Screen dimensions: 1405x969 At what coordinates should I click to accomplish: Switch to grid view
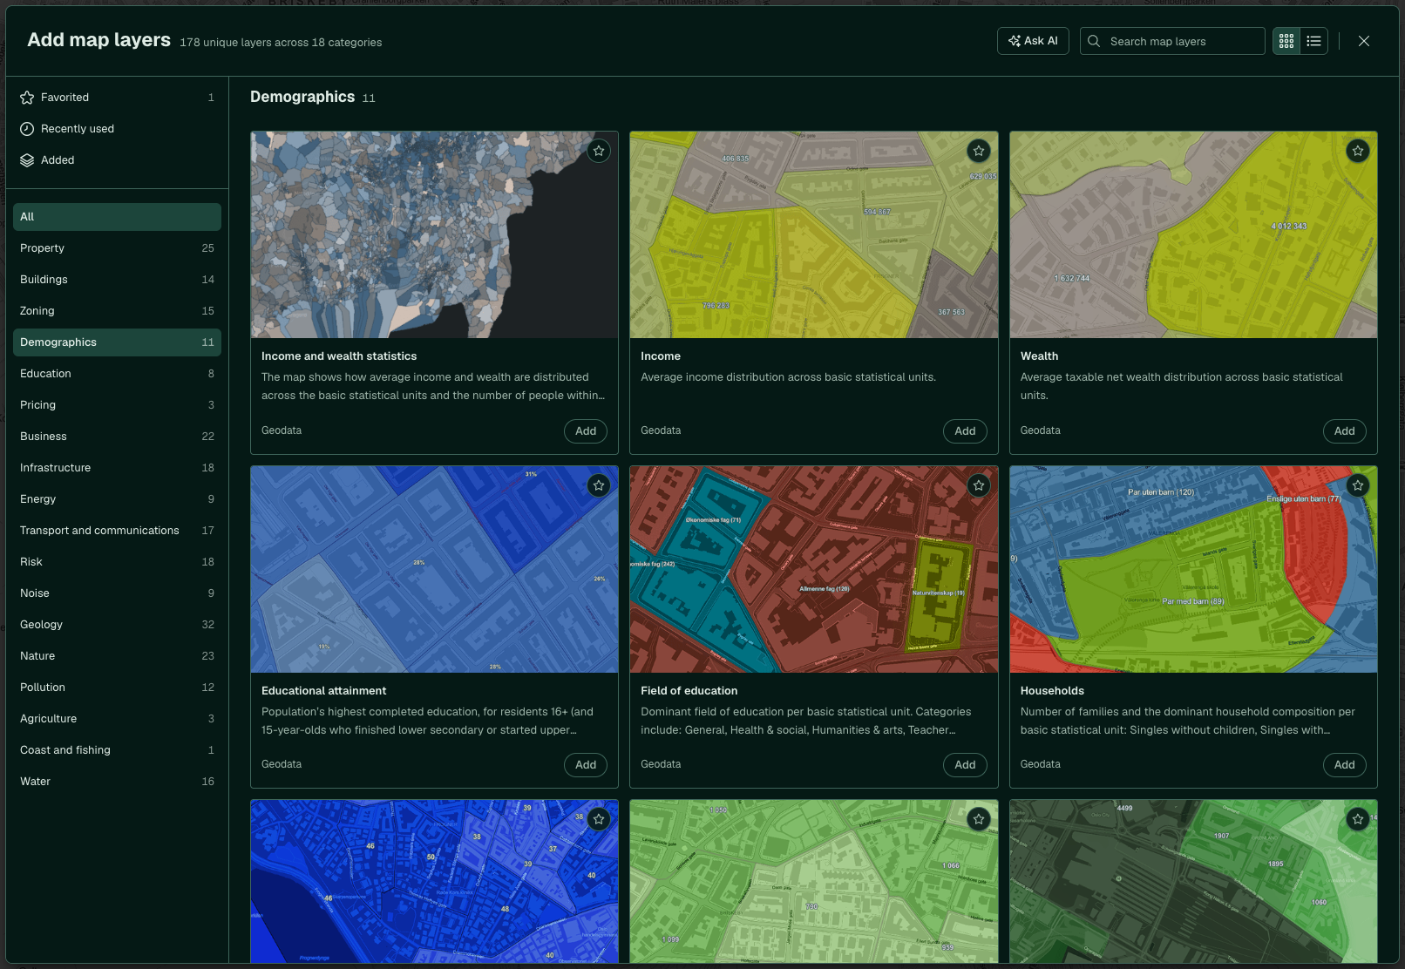1286,41
